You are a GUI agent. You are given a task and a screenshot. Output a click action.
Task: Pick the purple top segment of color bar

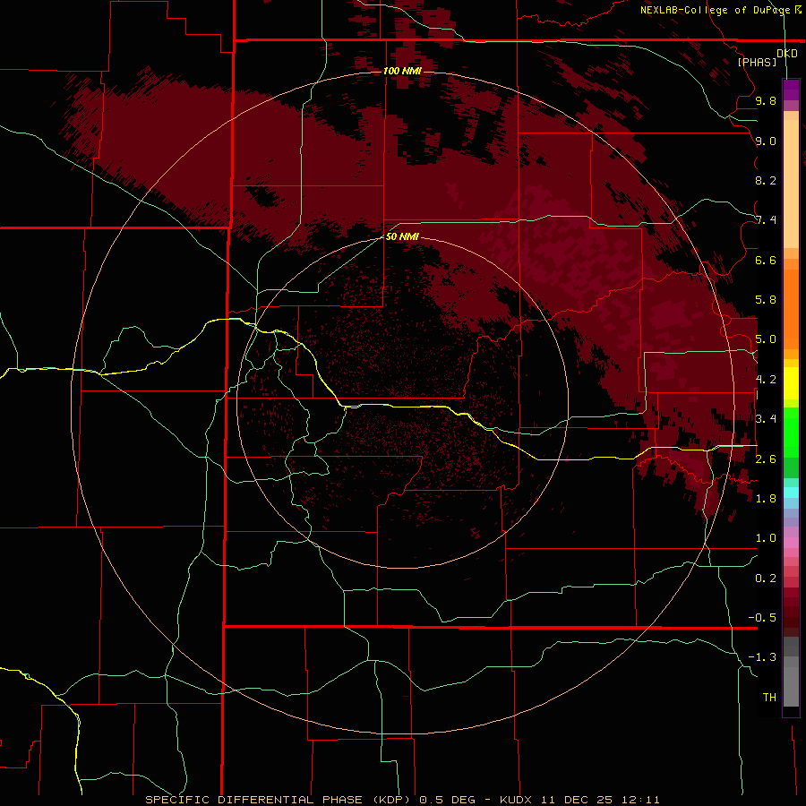click(791, 90)
